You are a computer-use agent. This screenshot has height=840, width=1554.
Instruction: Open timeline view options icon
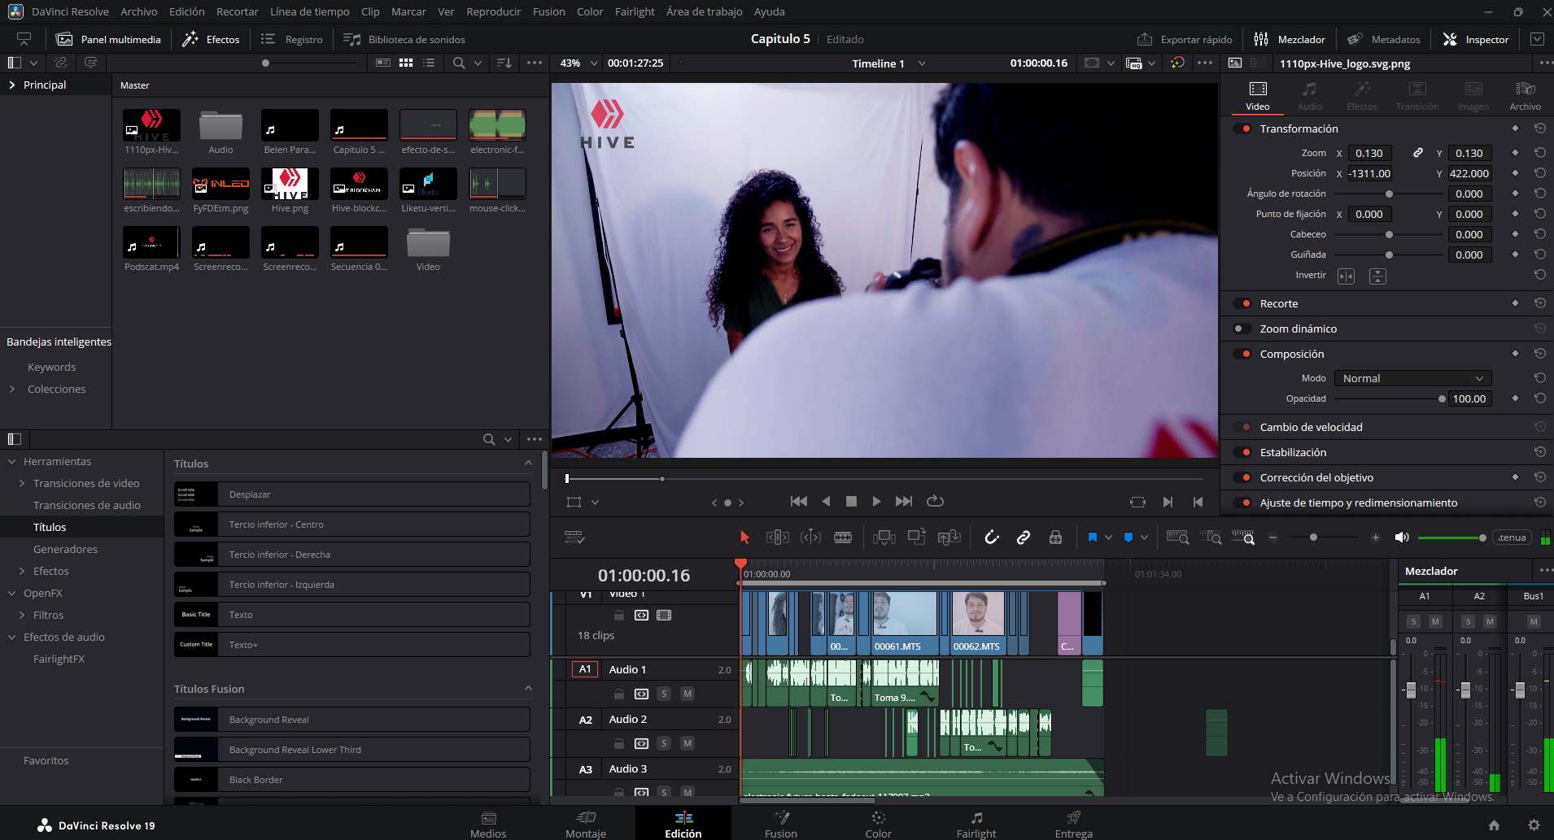click(574, 538)
